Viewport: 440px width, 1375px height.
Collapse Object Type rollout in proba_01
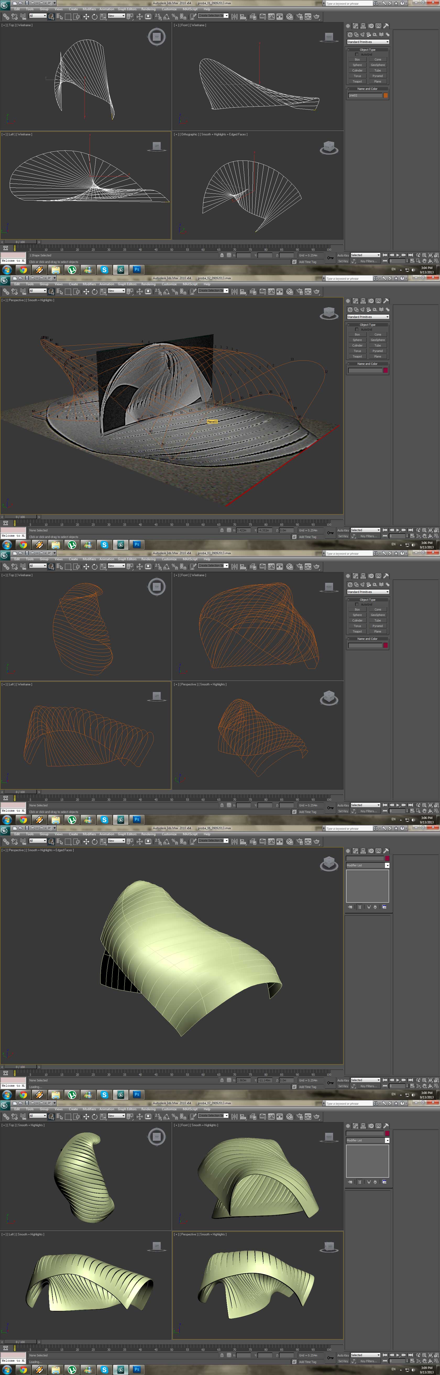click(367, 50)
